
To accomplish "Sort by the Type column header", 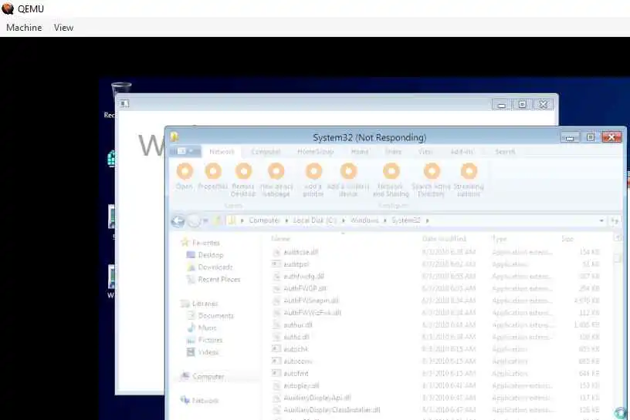I will click(x=500, y=239).
